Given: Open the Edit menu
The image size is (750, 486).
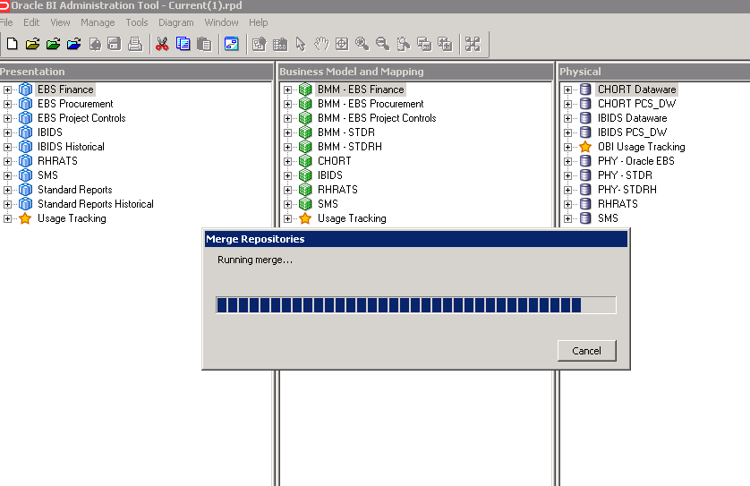Looking at the screenshot, I should tap(31, 22).
